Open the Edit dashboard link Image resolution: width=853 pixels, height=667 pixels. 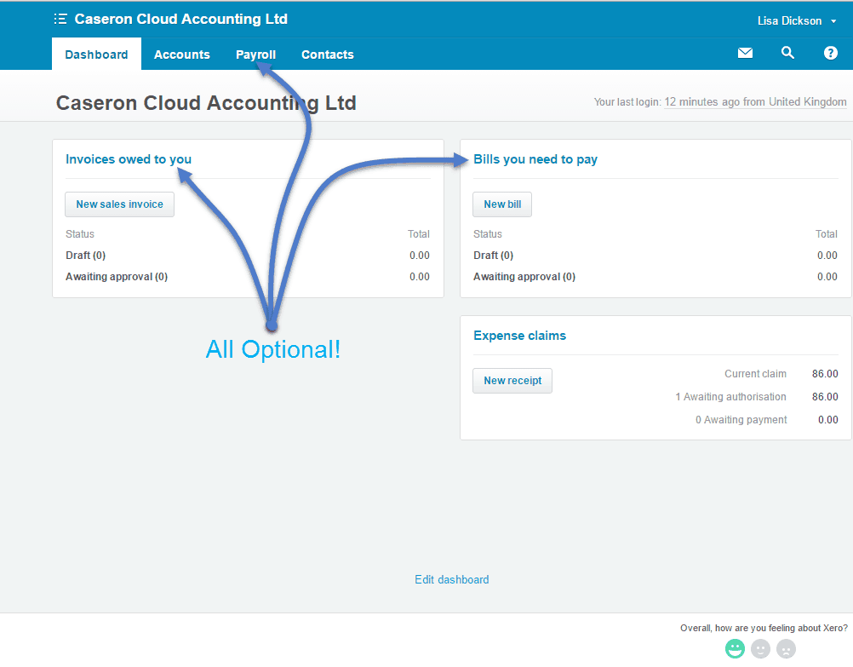point(451,579)
